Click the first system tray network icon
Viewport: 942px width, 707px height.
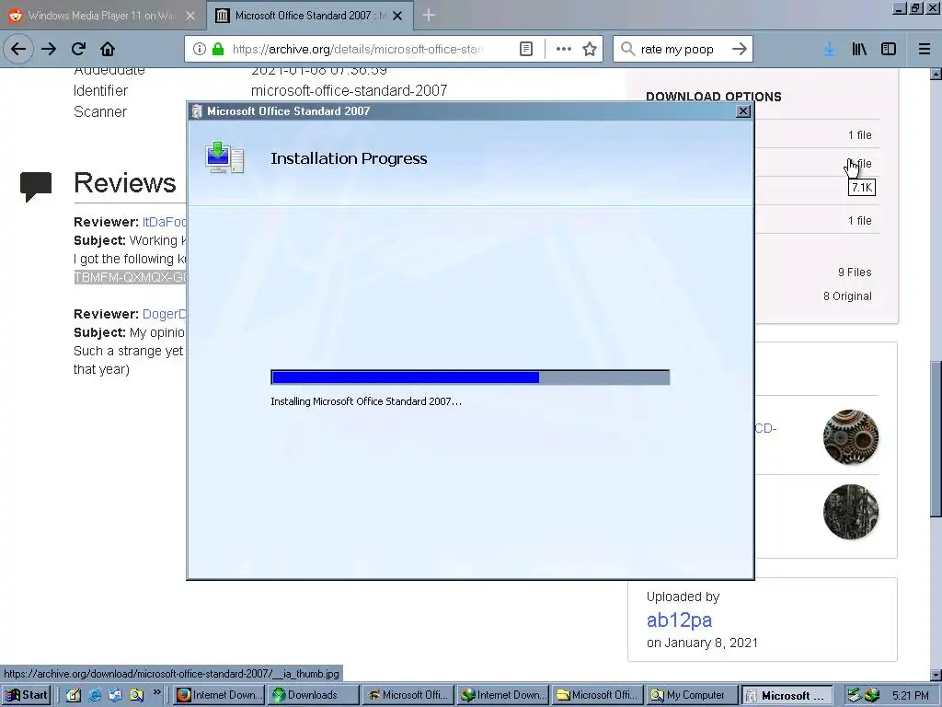pyautogui.click(x=855, y=695)
